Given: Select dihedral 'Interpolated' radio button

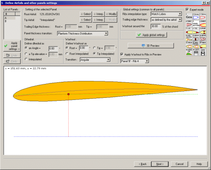Looking at the screenshot, I should click(x=26, y=59).
